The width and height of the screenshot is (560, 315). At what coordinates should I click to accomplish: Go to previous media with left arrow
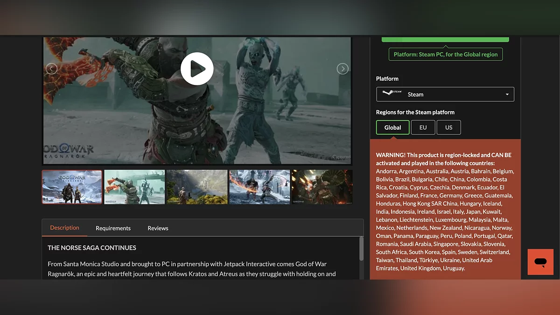(51, 69)
